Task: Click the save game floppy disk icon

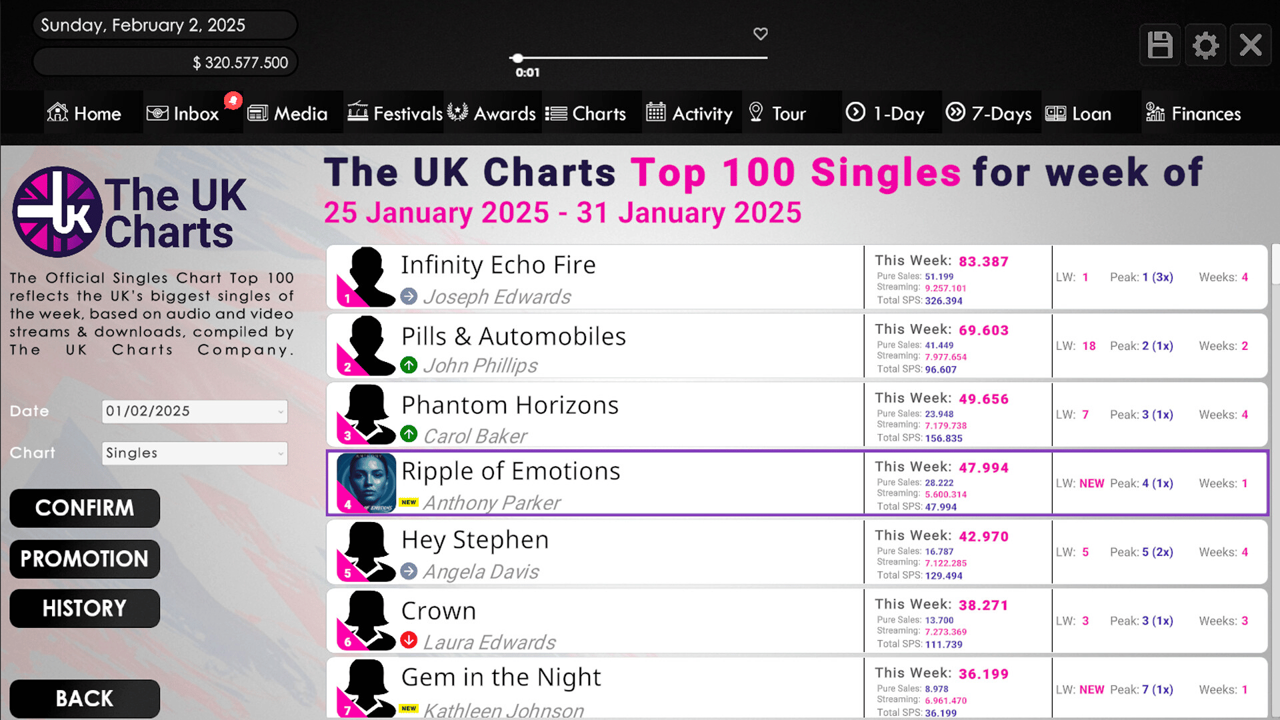Action: (x=1160, y=45)
